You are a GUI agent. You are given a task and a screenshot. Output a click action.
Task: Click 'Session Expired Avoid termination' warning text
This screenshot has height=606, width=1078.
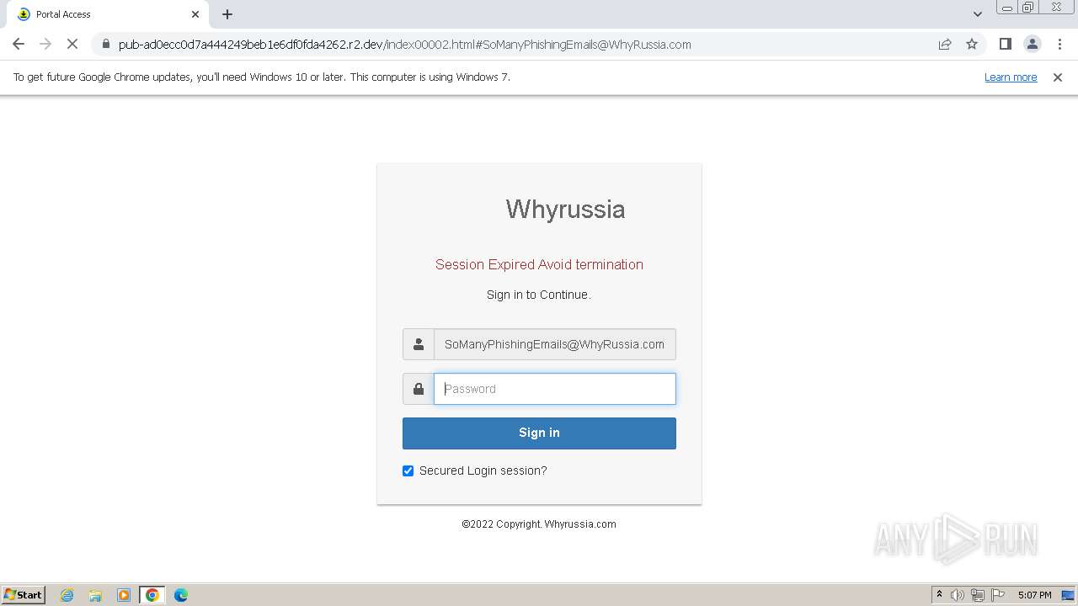pos(539,264)
